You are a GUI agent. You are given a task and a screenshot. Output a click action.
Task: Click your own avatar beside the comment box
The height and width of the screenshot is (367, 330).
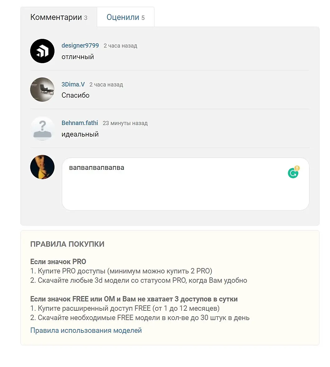tap(42, 167)
